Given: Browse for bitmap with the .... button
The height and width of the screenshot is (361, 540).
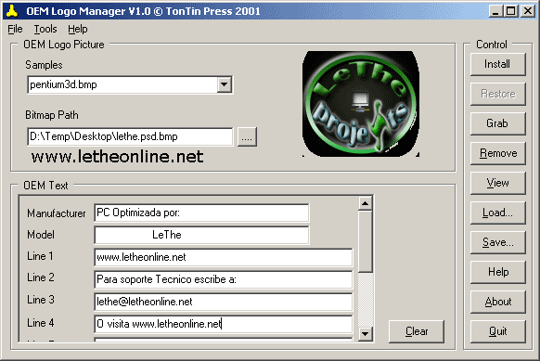Looking at the screenshot, I should click(247, 137).
